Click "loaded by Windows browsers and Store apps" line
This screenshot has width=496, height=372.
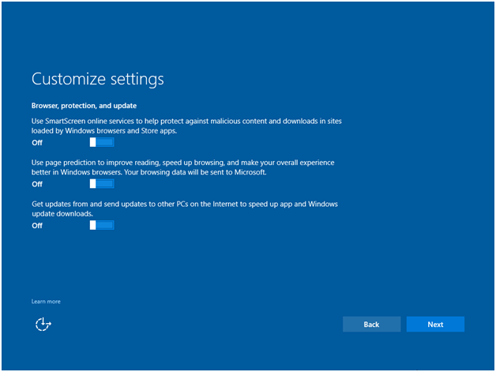click(104, 131)
